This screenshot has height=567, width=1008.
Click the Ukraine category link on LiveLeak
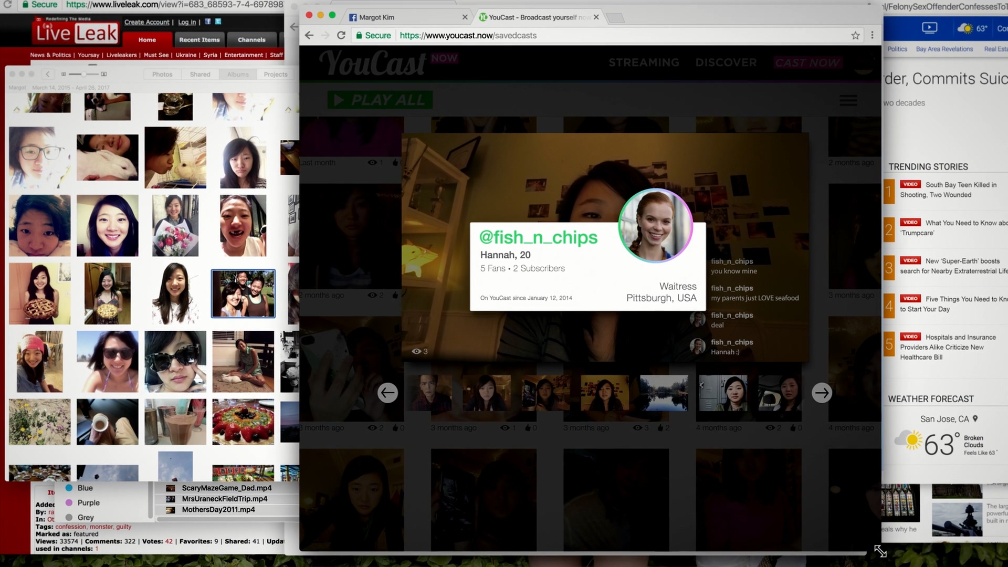click(x=186, y=55)
